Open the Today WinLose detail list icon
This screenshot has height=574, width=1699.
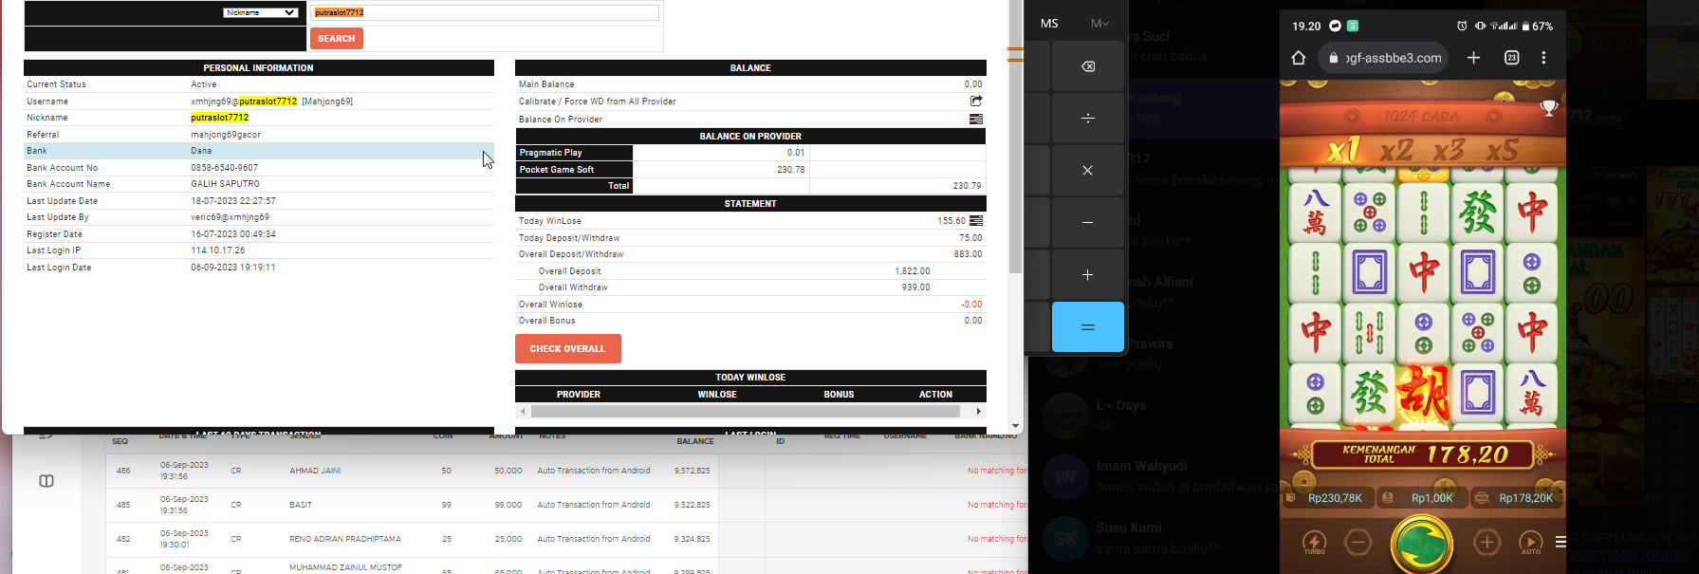click(x=976, y=221)
